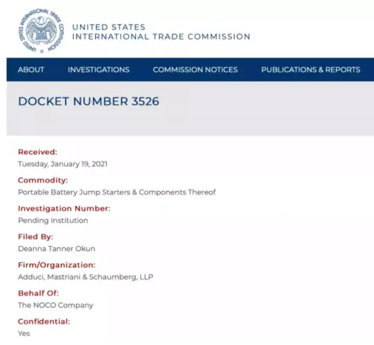Open the ABOUT menu
The height and width of the screenshot is (345, 374).
[x=31, y=70]
